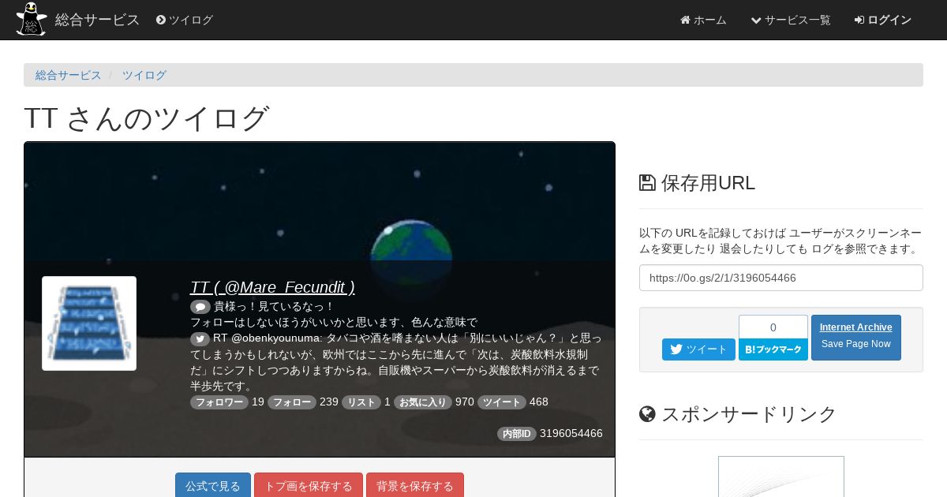947x497 pixels.
Task: Click Internet Archive Save Page Now button
Action: click(x=856, y=338)
